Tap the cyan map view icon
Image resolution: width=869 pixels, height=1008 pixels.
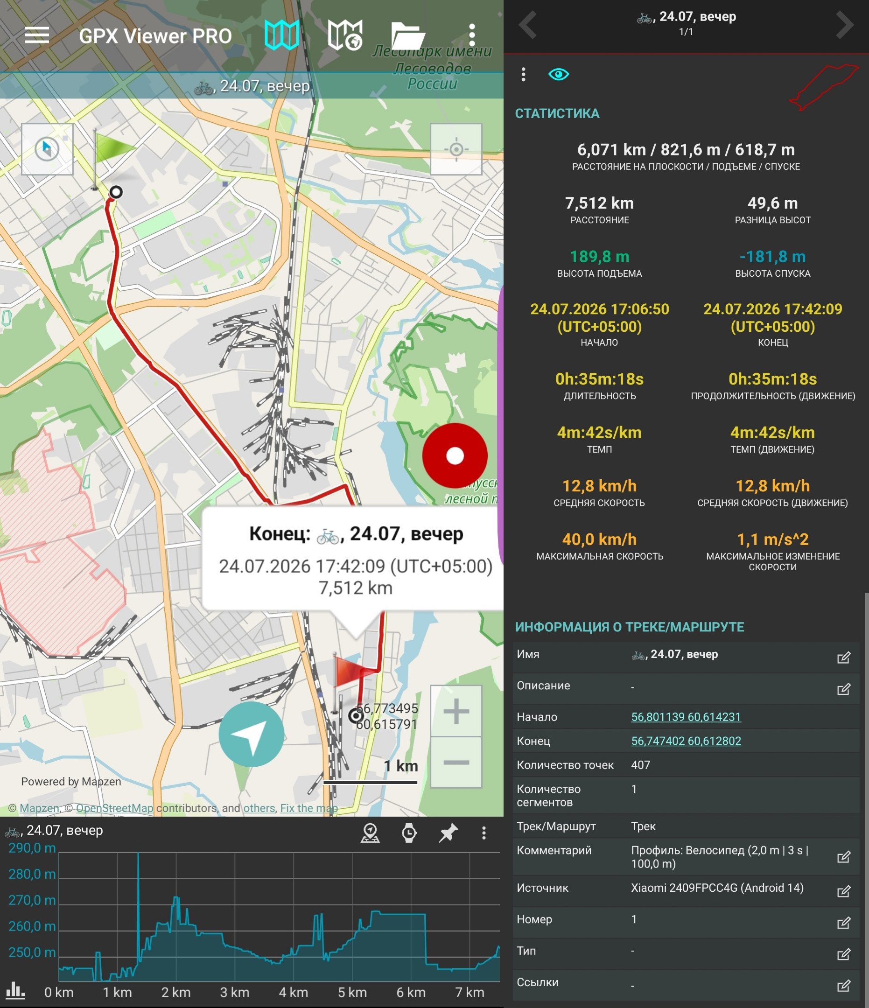click(x=282, y=35)
